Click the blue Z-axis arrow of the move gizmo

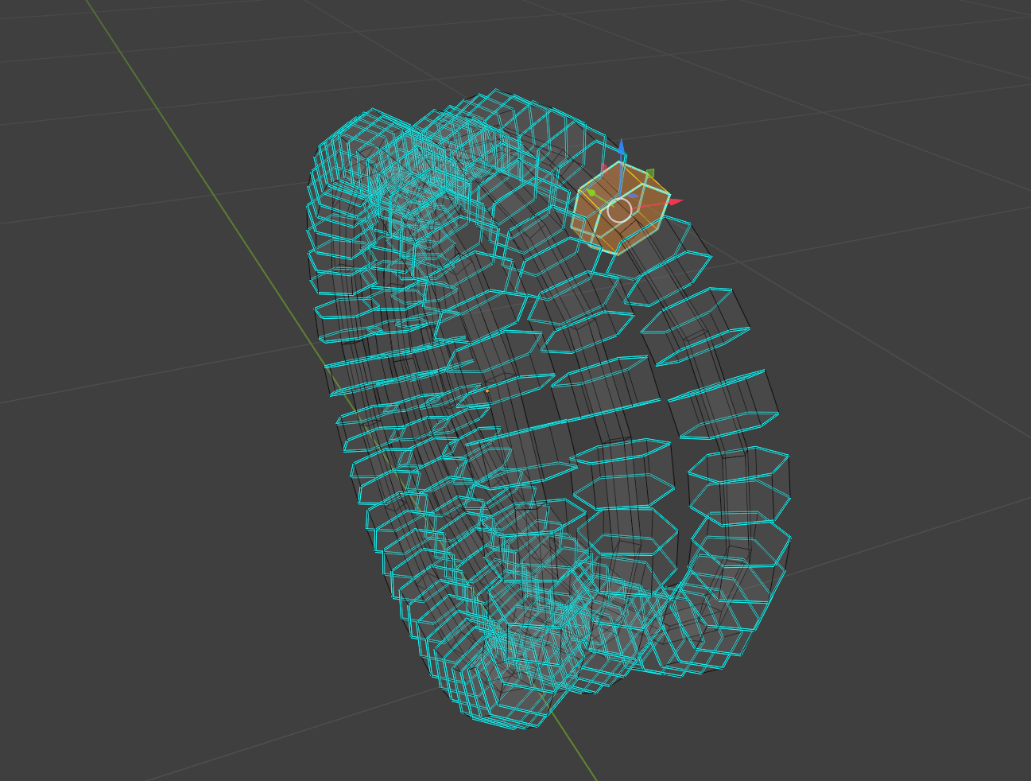pos(622,147)
